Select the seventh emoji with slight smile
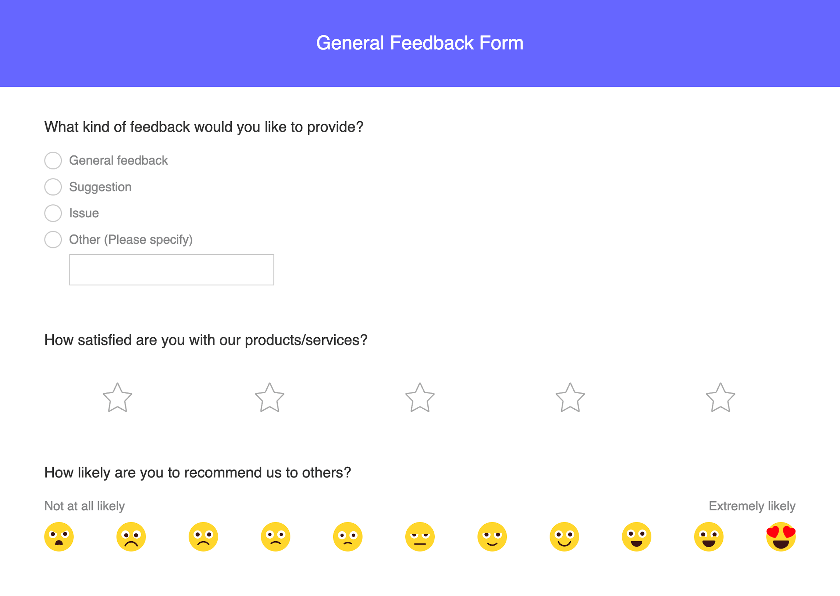Image resolution: width=840 pixels, height=596 pixels. tap(492, 536)
